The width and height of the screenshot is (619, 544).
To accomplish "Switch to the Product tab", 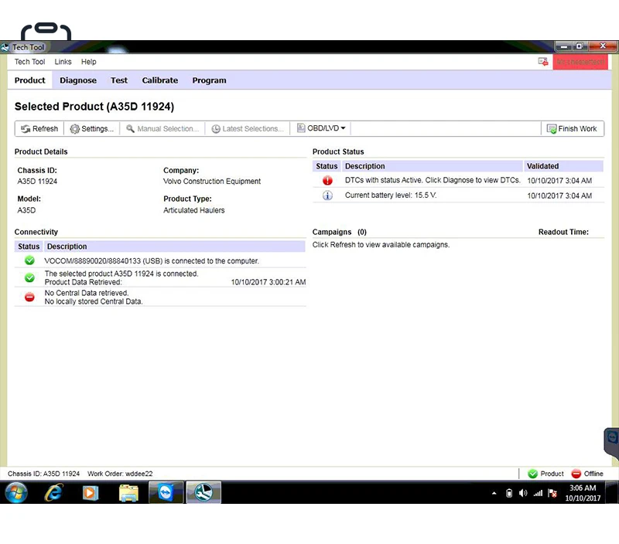I will (29, 80).
